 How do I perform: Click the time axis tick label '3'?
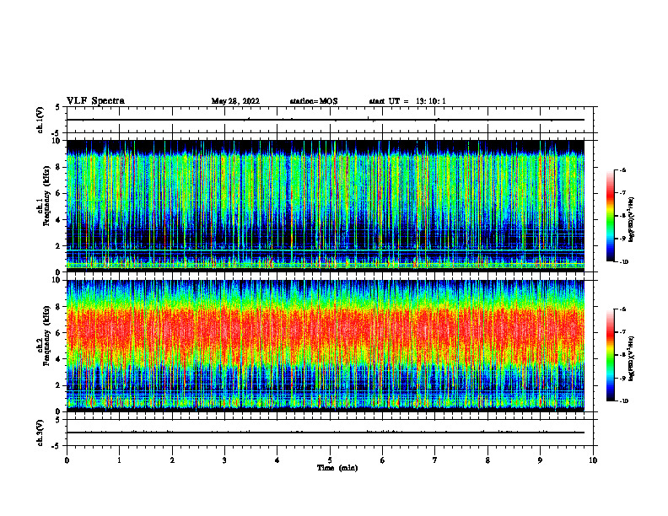224,460
